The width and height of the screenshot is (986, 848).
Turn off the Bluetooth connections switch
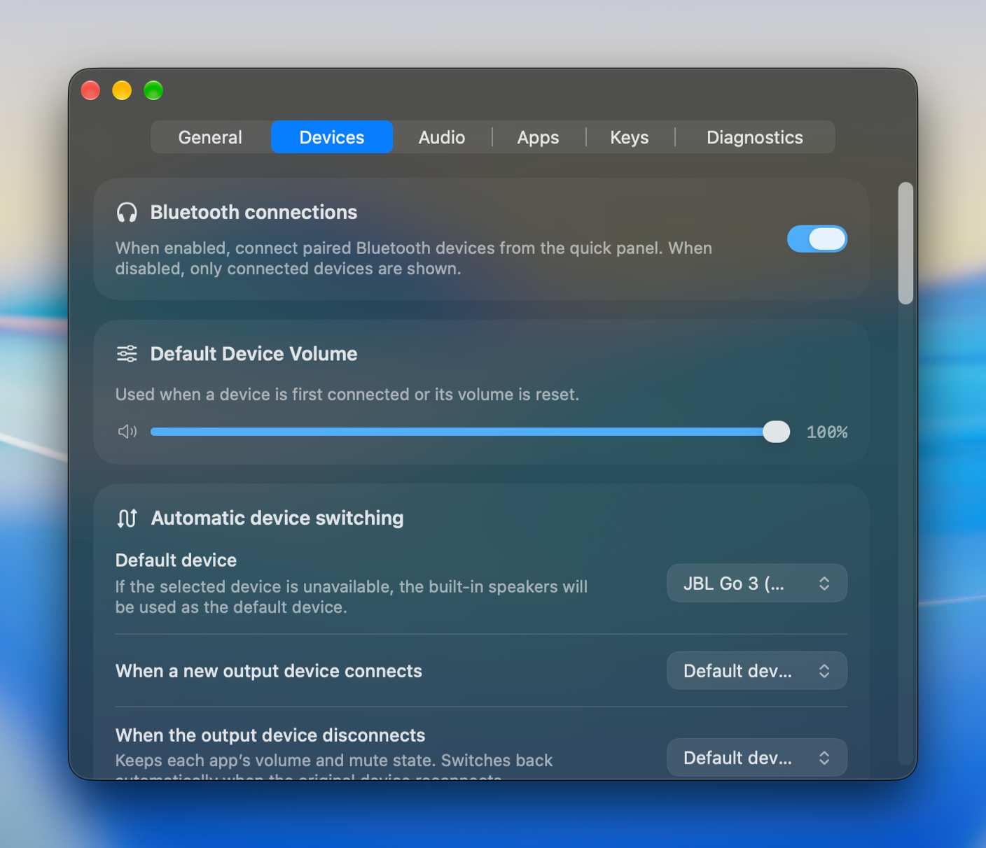[x=817, y=239]
